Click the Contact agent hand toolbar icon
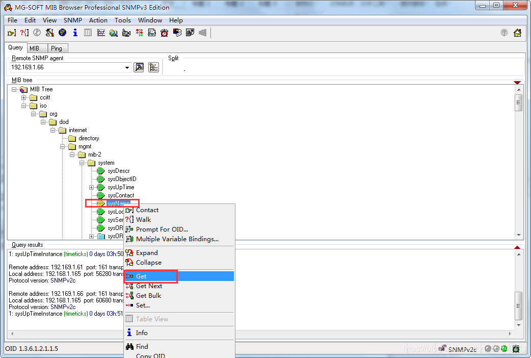531x358 pixels. pyautogui.click(x=12, y=33)
